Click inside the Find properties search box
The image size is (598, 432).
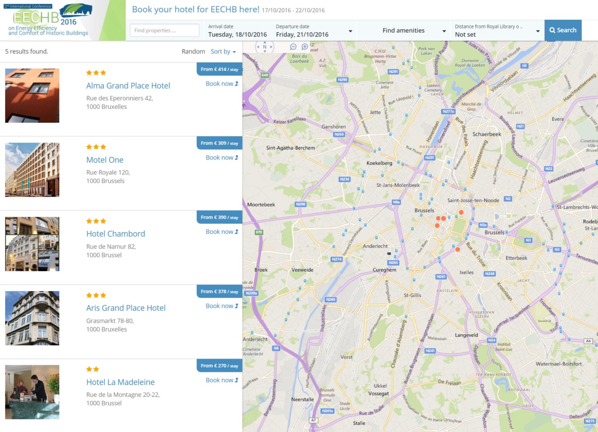coord(165,30)
